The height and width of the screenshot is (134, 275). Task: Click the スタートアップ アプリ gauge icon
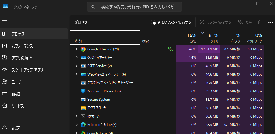tap(5, 70)
